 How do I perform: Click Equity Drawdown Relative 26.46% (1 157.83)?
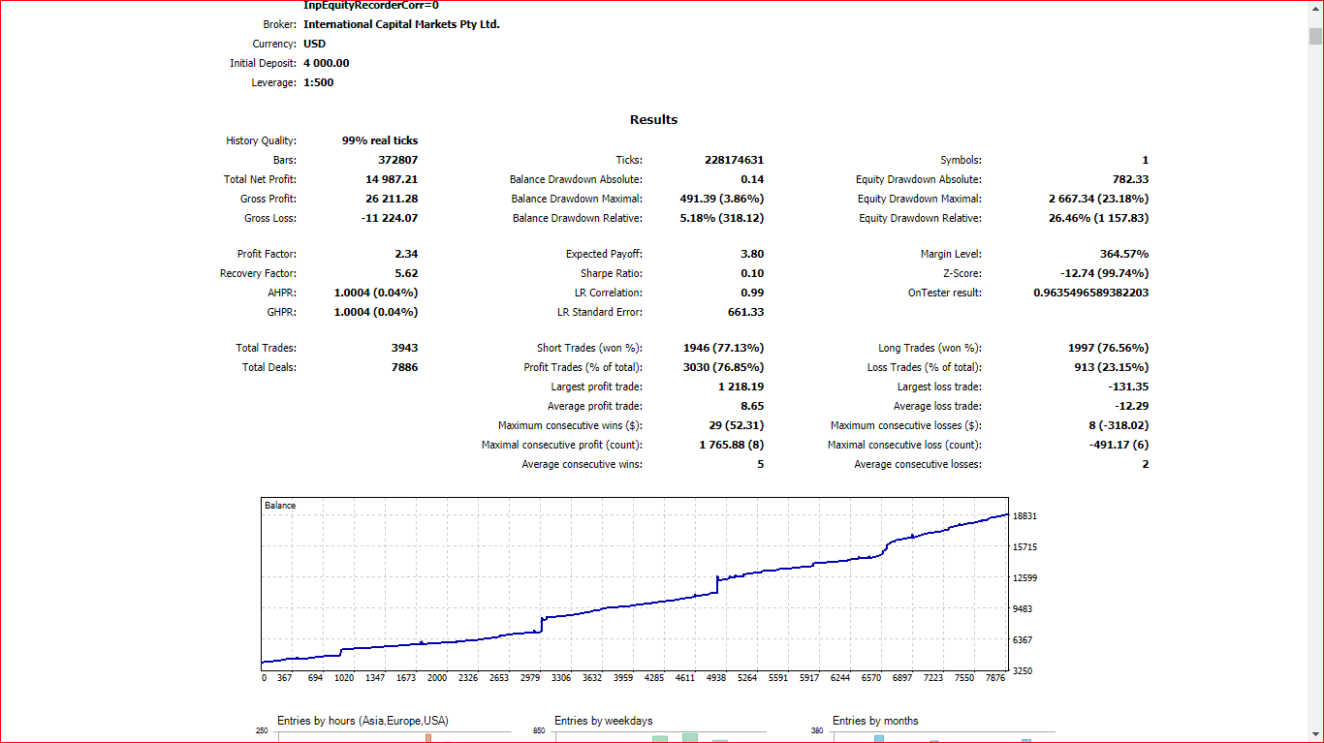[x=1097, y=218]
